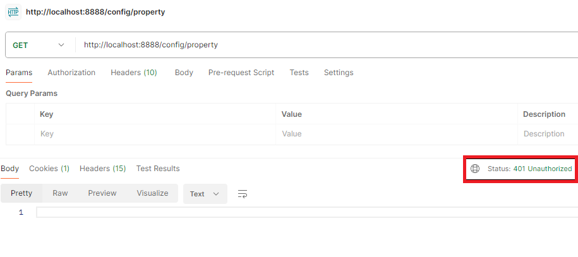
Task: Select the Preview response view
Action: 102,193
